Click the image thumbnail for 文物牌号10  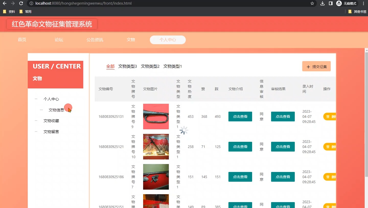(156, 147)
